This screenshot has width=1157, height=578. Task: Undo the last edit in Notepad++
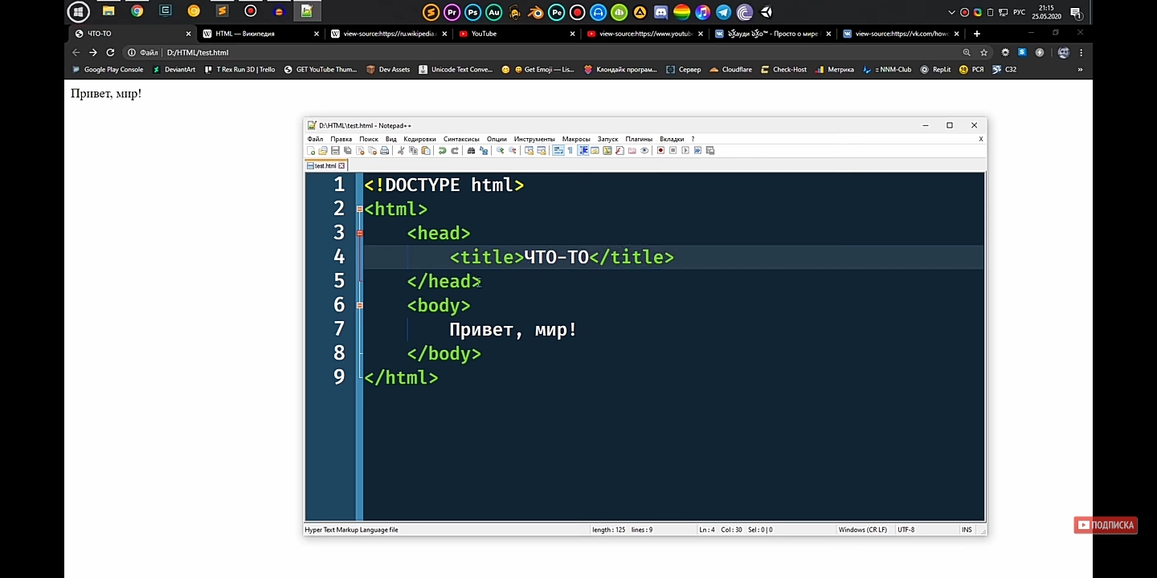pyautogui.click(x=442, y=150)
